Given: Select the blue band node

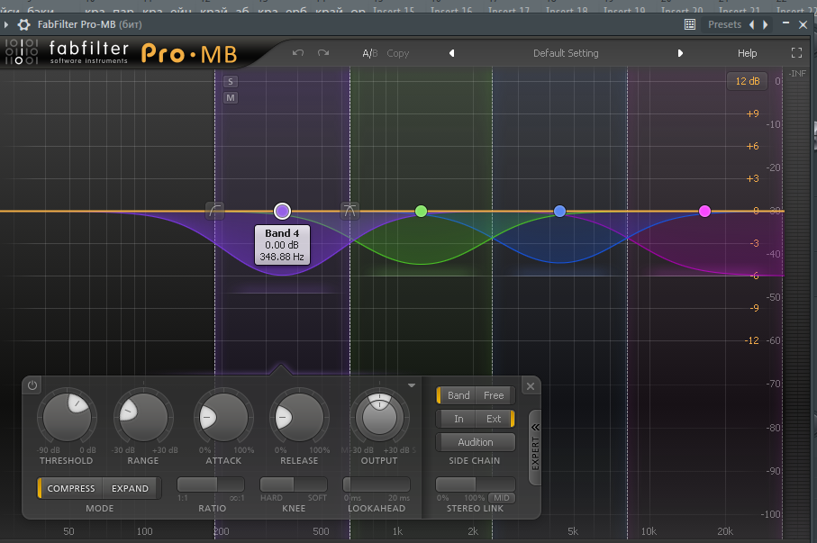Looking at the screenshot, I should point(559,211).
